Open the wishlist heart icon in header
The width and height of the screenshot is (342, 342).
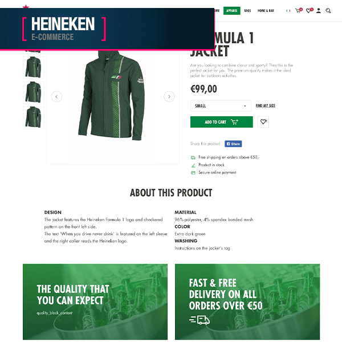[310, 10]
